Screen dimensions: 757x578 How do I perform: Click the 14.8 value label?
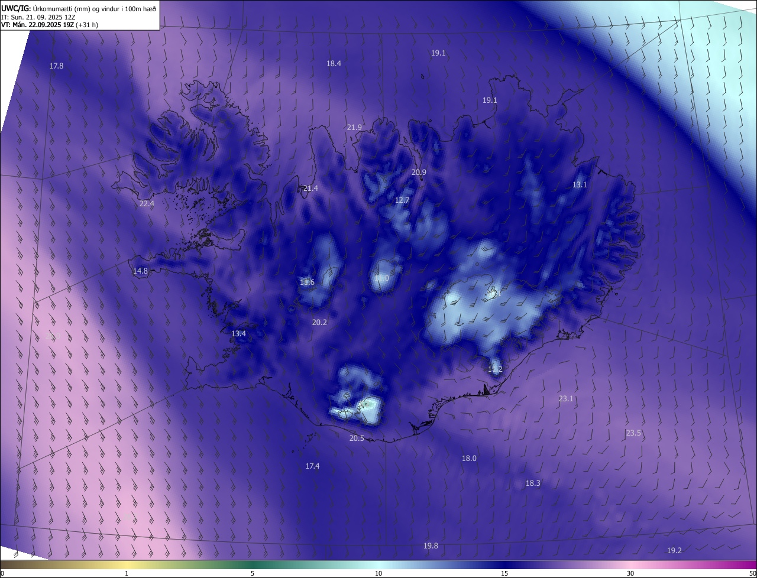(x=140, y=271)
